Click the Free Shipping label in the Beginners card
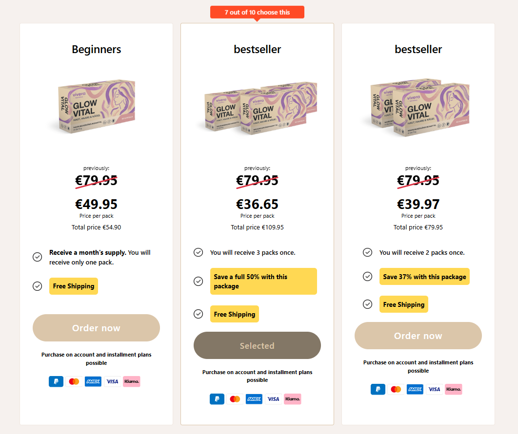This screenshot has width=518, height=434. click(74, 286)
